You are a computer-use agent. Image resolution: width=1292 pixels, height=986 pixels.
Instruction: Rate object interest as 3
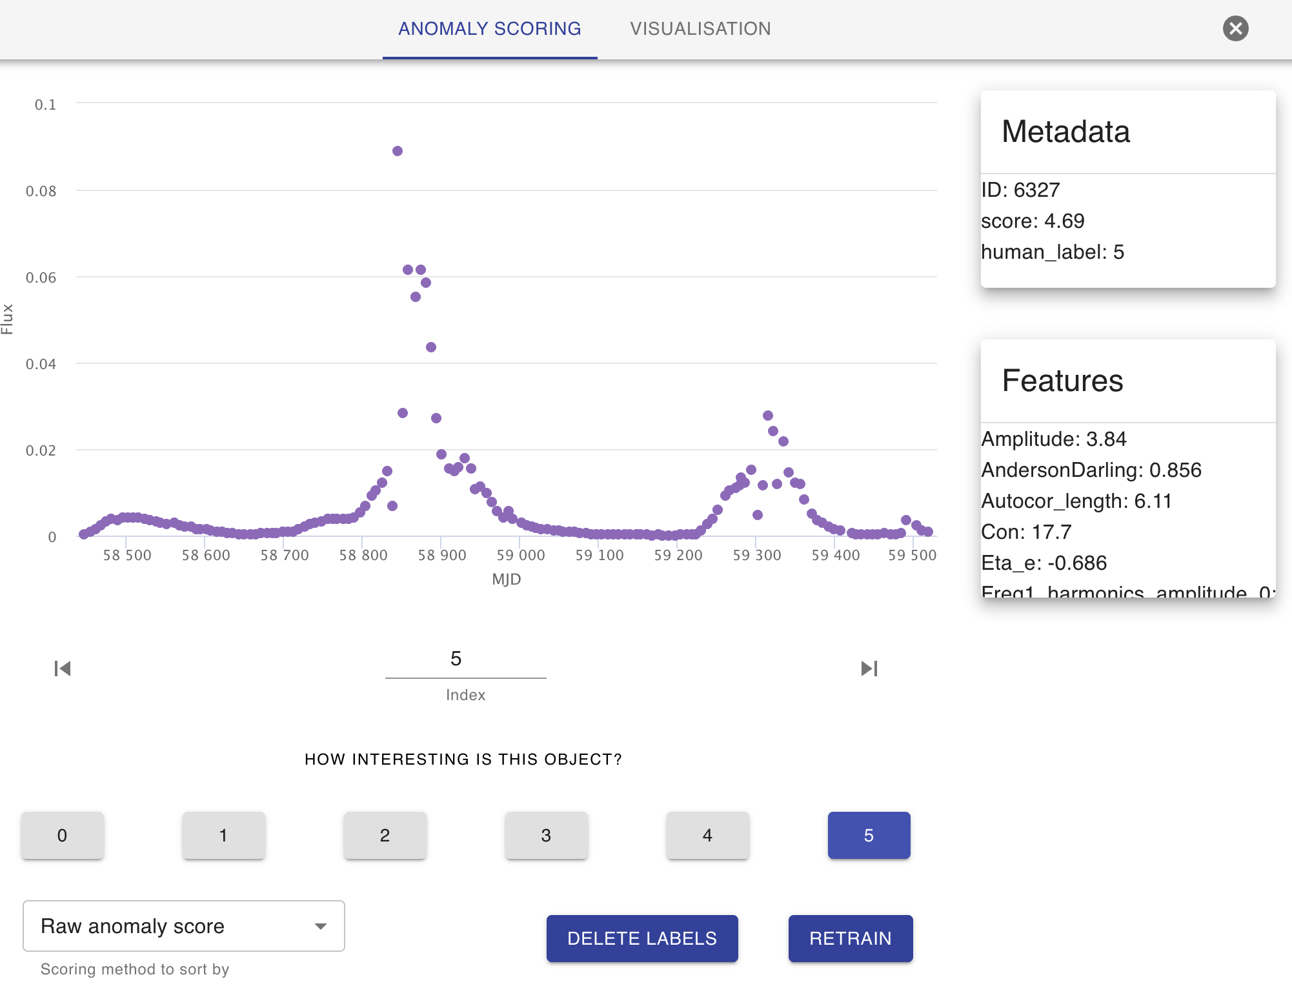[x=546, y=835]
